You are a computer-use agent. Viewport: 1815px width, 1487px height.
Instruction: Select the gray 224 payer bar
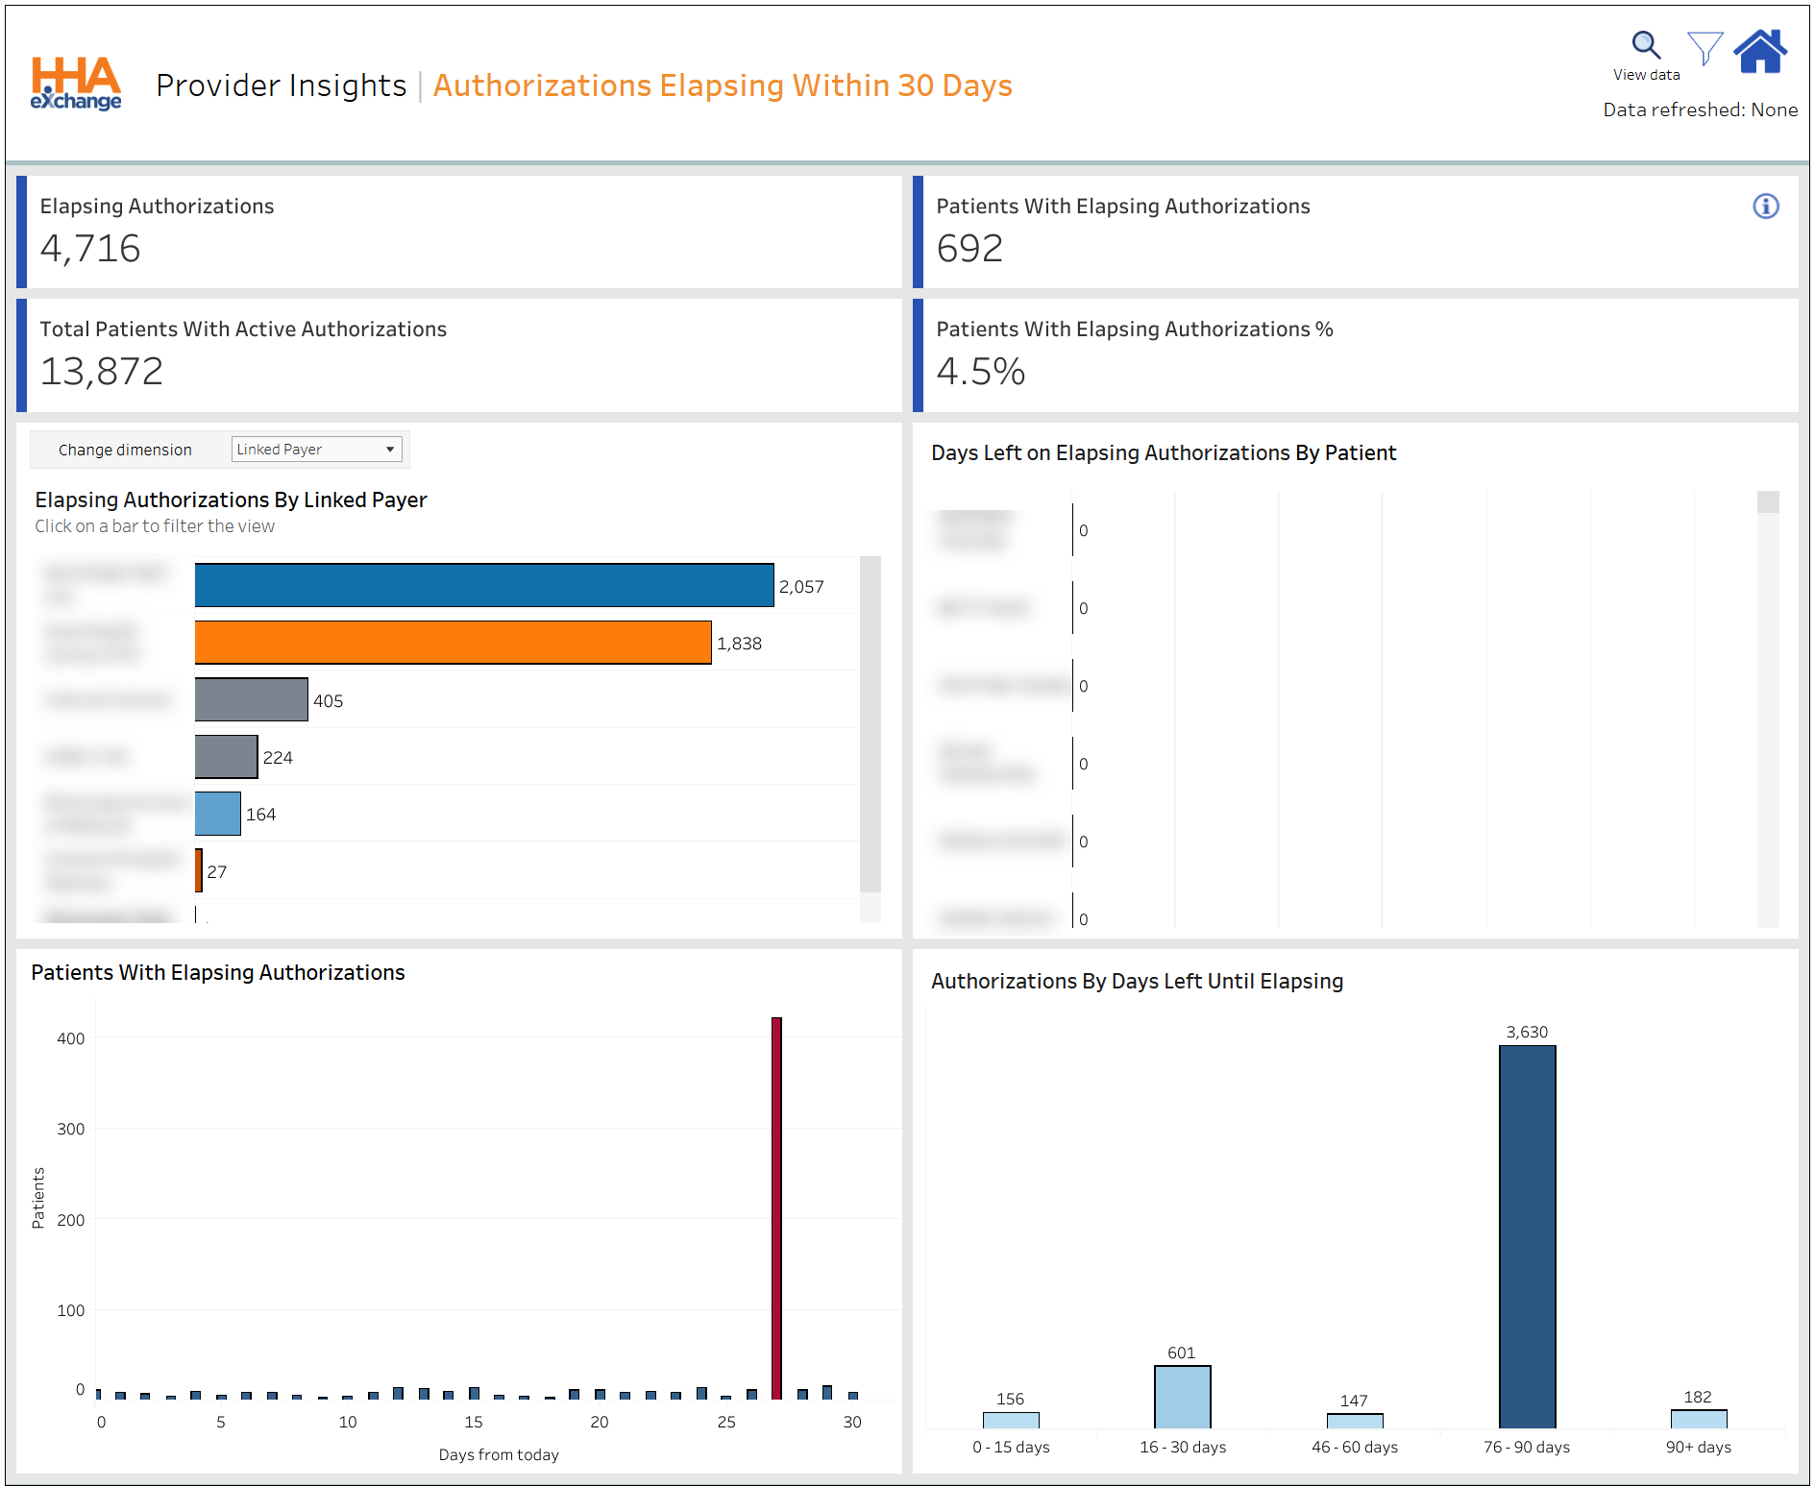tap(226, 757)
